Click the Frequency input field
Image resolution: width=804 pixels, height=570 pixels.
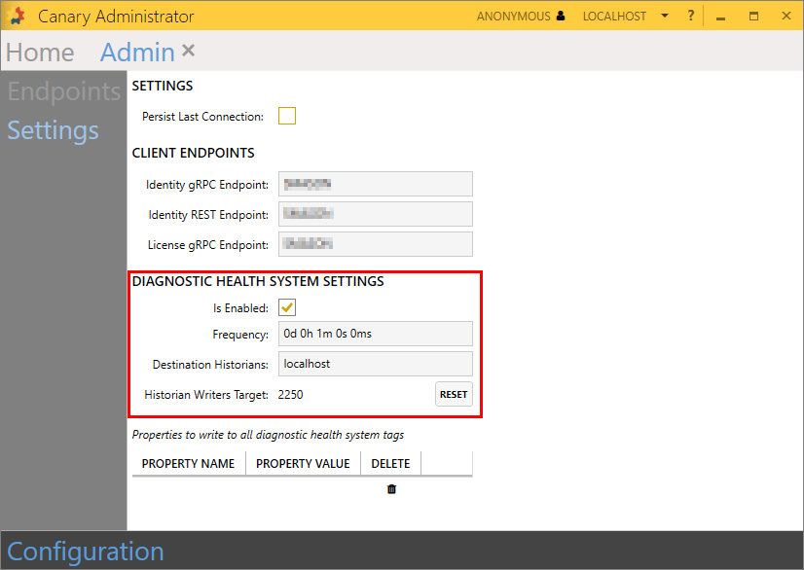pos(376,334)
